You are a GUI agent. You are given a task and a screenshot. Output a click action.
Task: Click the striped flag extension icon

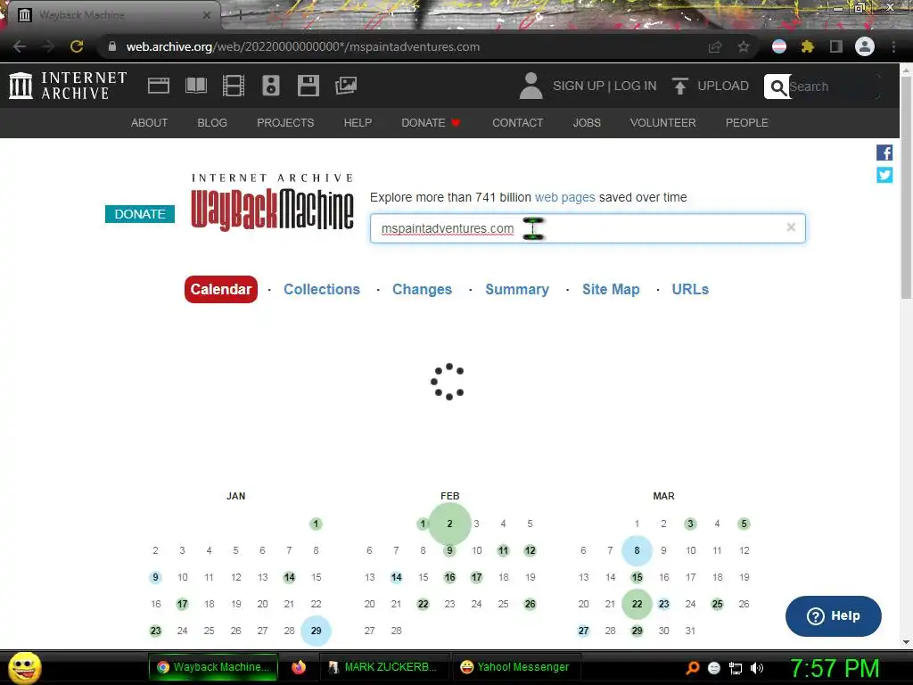click(x=779, y=46)
